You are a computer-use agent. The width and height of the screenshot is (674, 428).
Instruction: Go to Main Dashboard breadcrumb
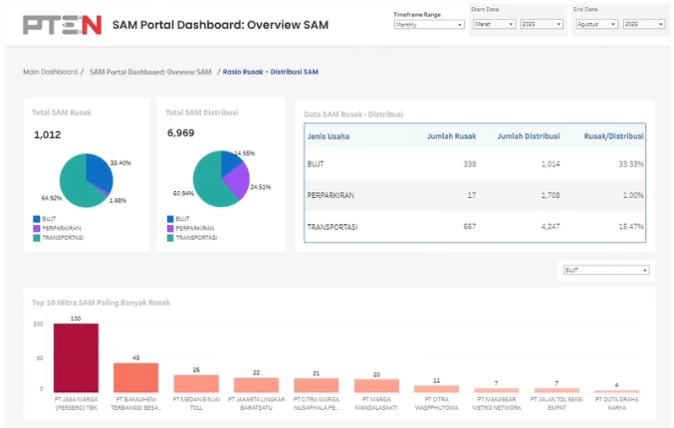[51, 72]
